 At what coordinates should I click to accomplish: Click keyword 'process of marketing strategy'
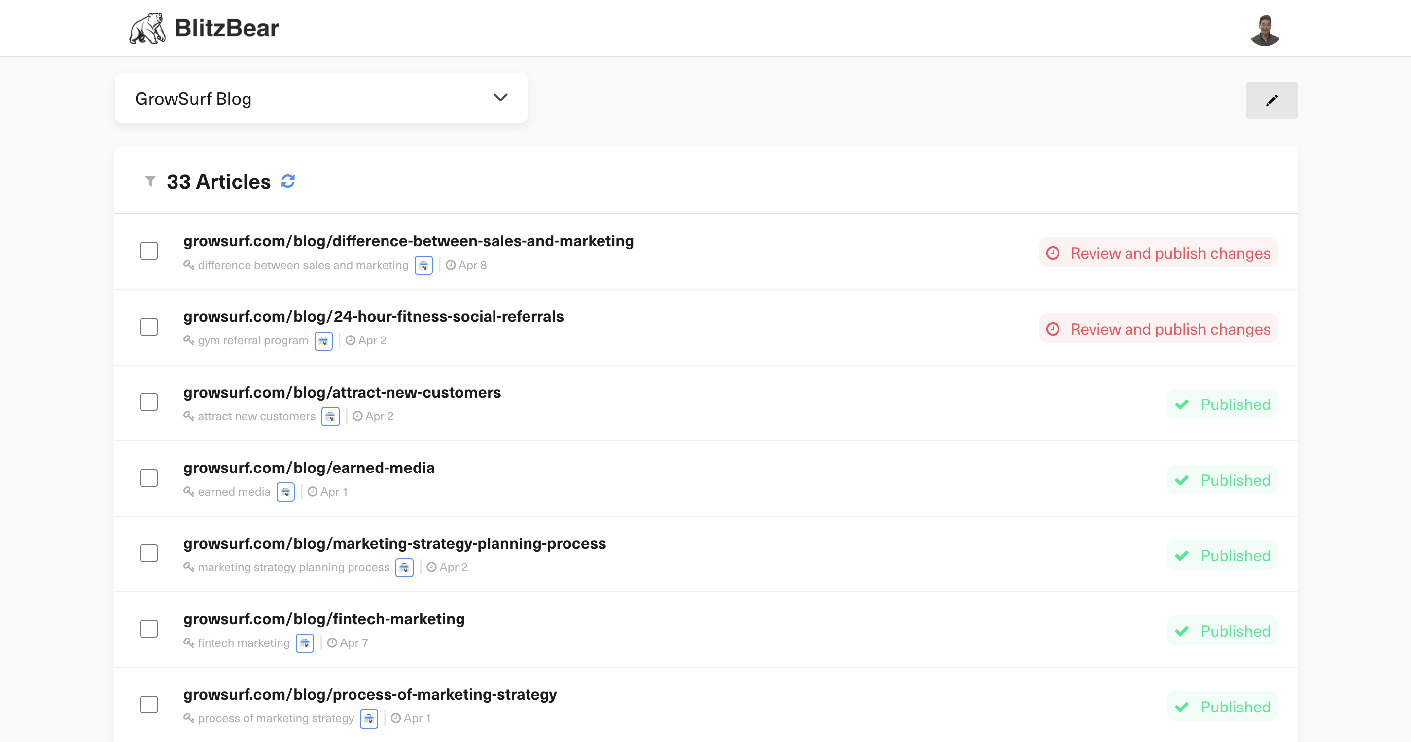pos(276,718)
